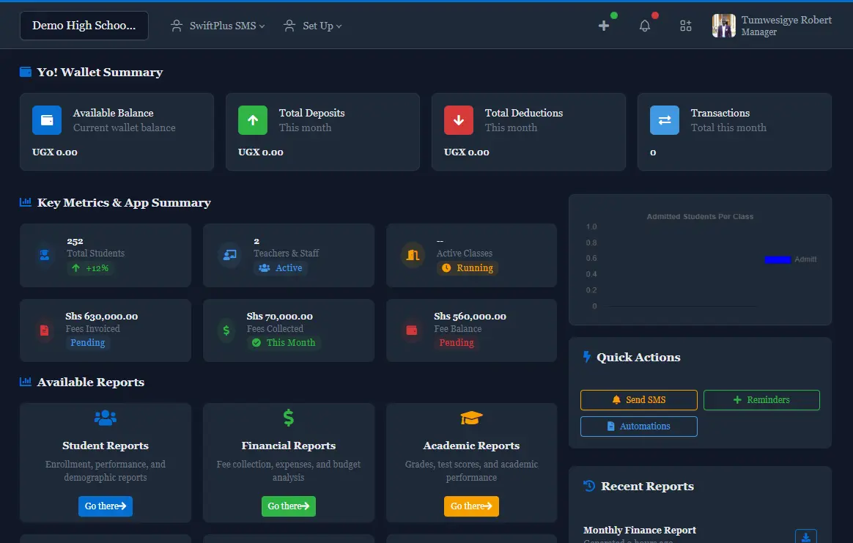
Task: Go to Student Reports via Go there
Action: [x=105, y=506]
